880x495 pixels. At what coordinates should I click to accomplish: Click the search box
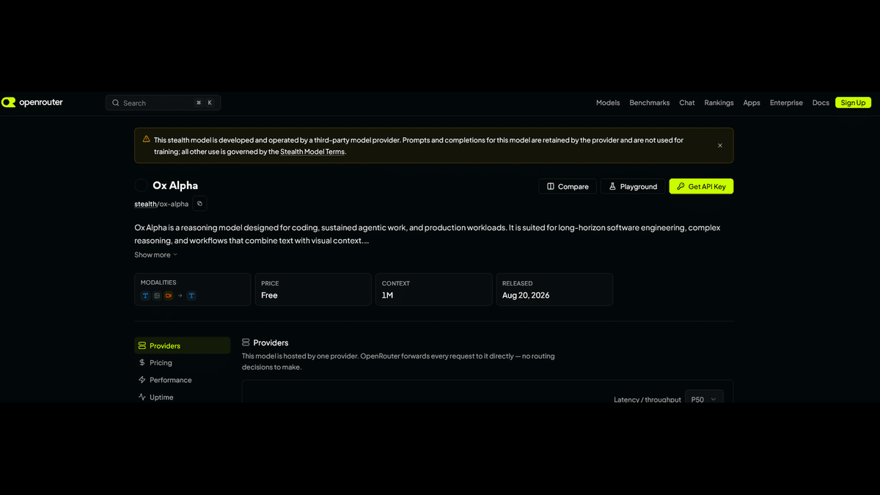click(x=163, y=103)
